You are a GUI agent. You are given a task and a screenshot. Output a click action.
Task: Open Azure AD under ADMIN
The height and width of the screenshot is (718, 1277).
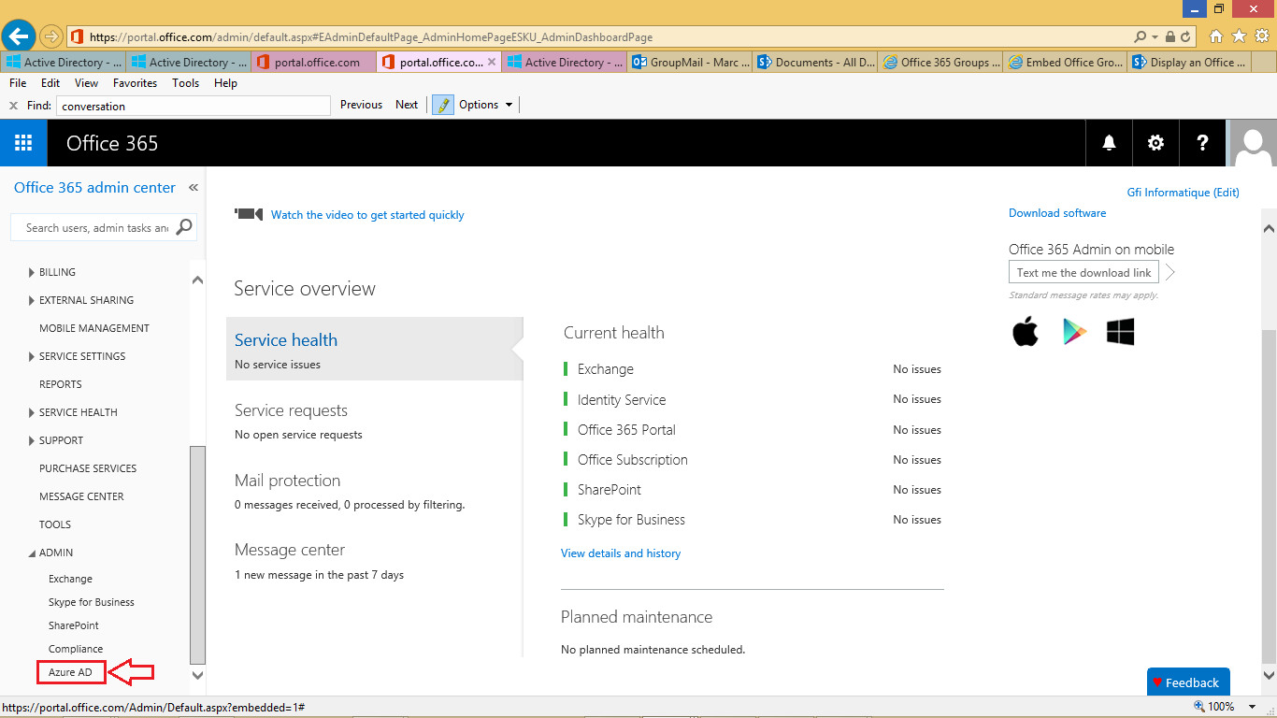coord(70,672)
